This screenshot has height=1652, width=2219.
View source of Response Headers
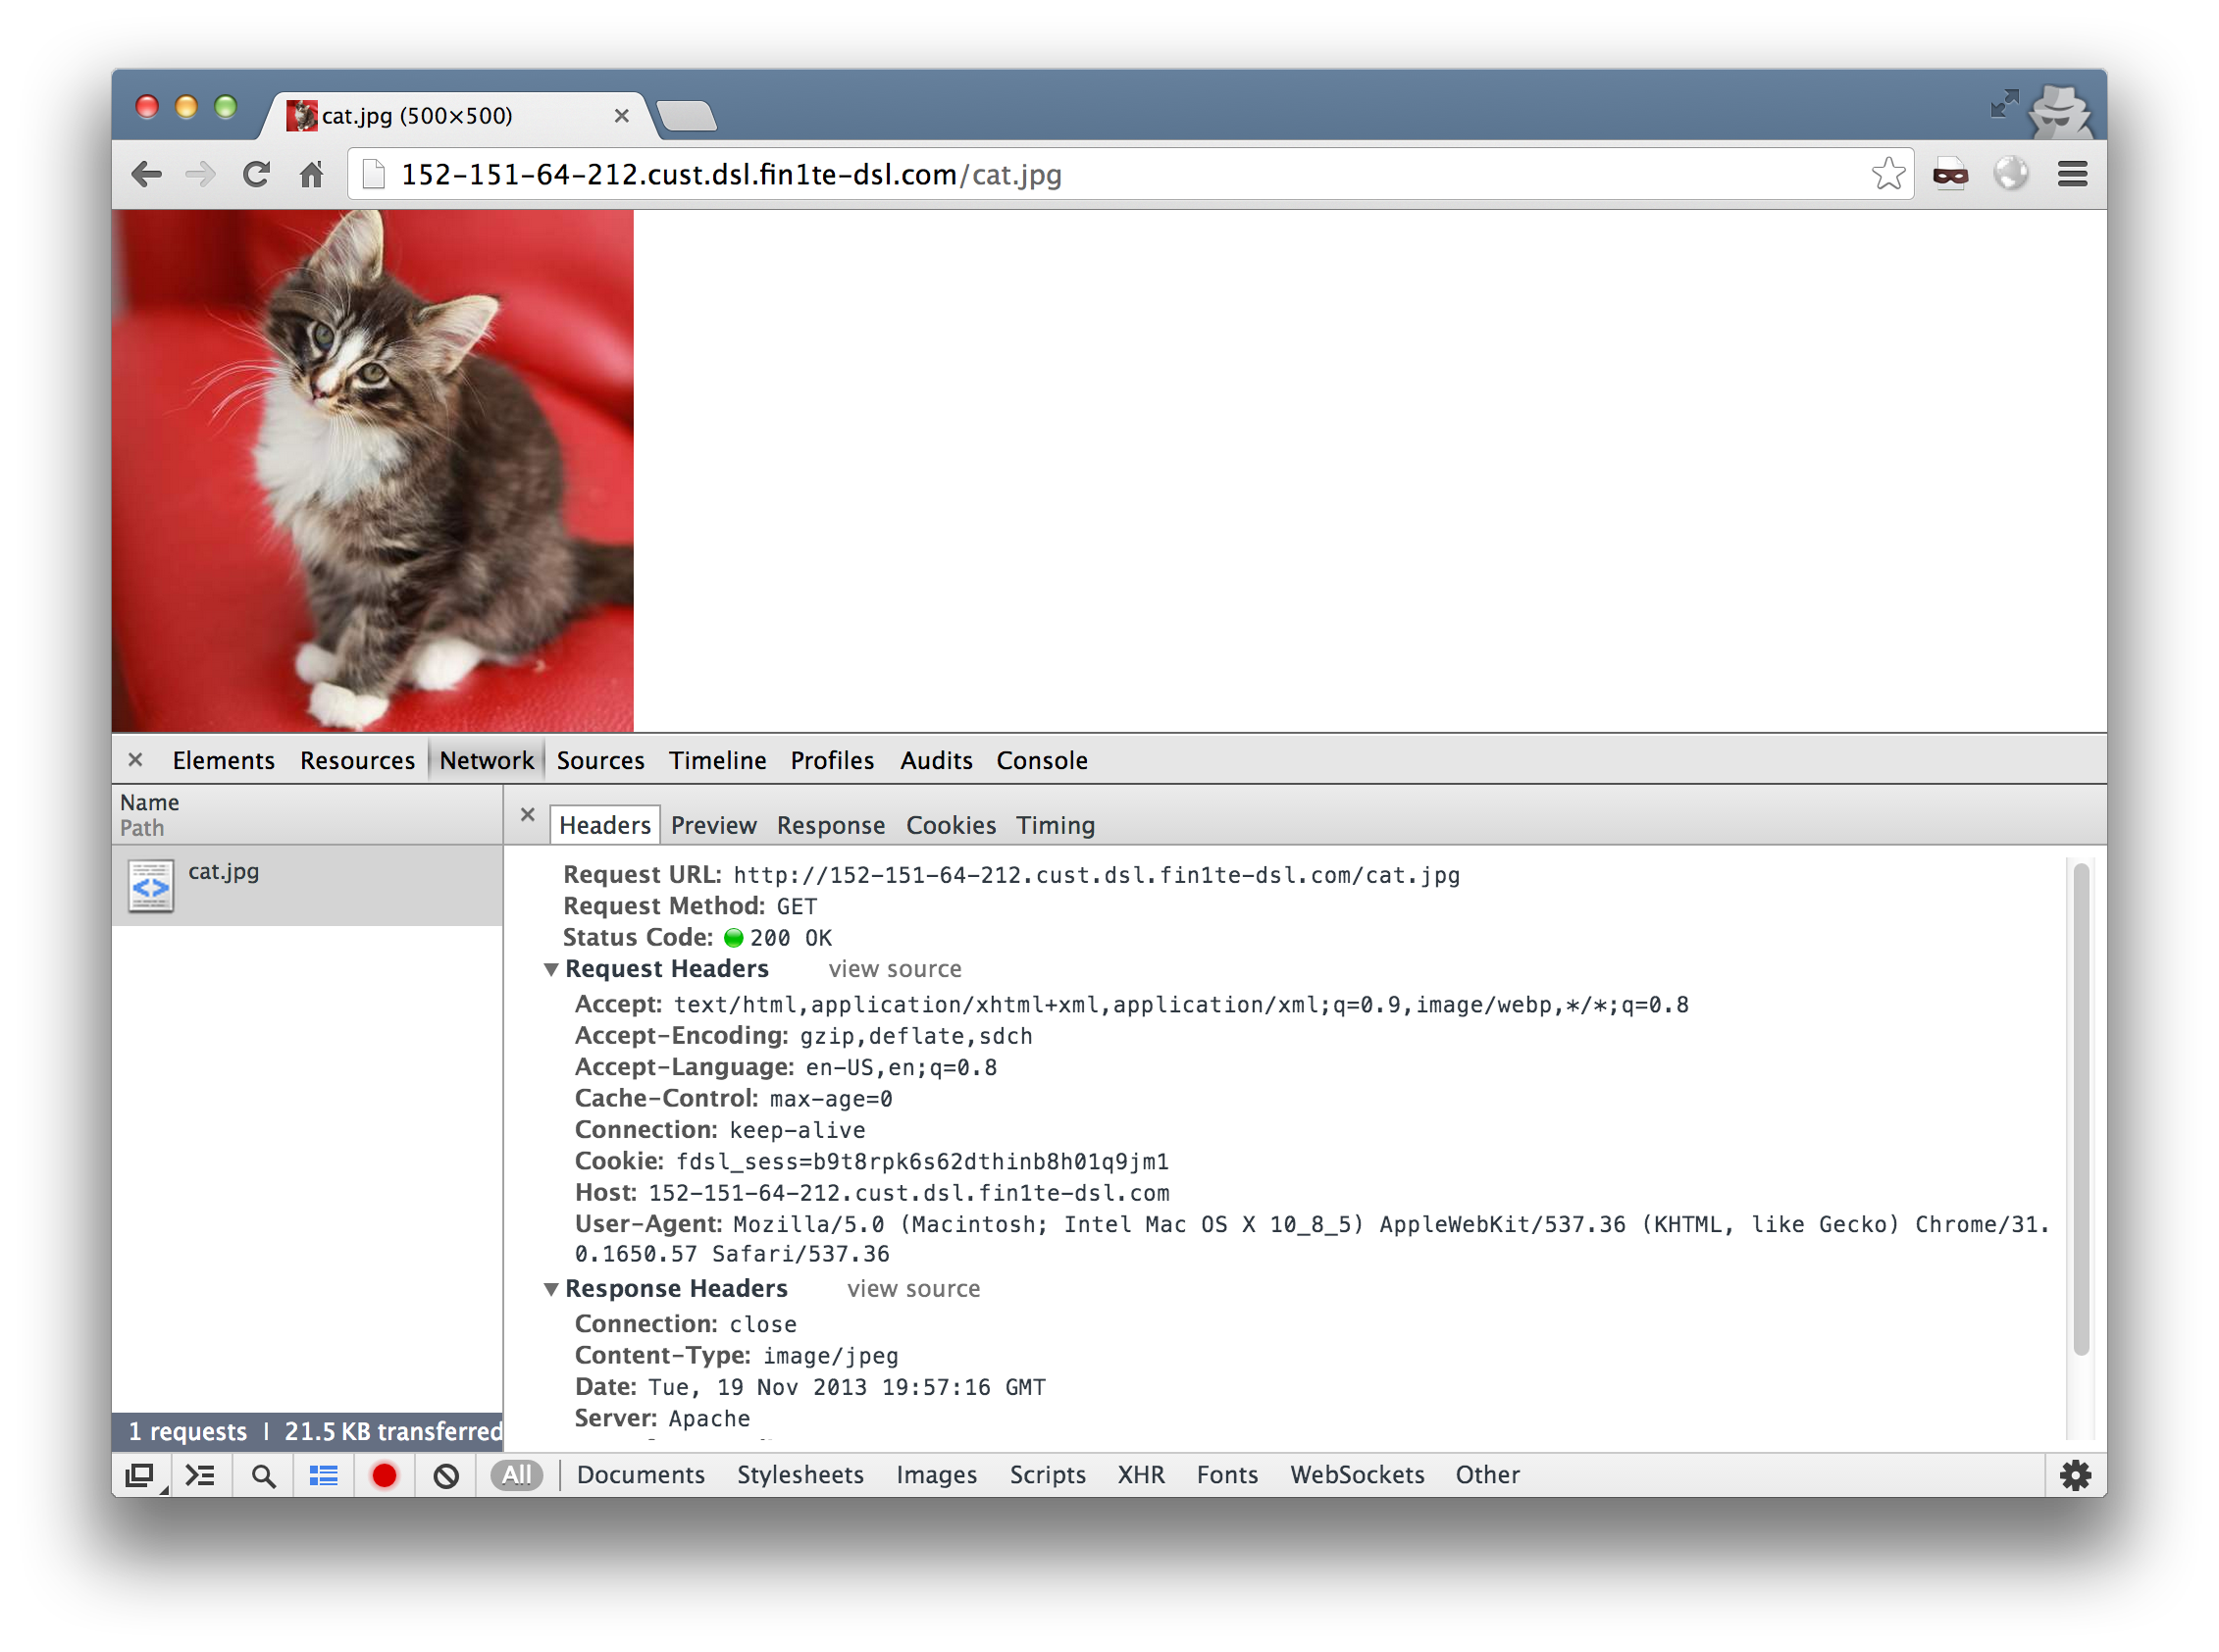pyautogui.click(x=914, y=1289)
